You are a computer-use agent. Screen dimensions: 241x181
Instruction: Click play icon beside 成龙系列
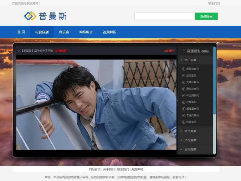click(x=184, y=76)
